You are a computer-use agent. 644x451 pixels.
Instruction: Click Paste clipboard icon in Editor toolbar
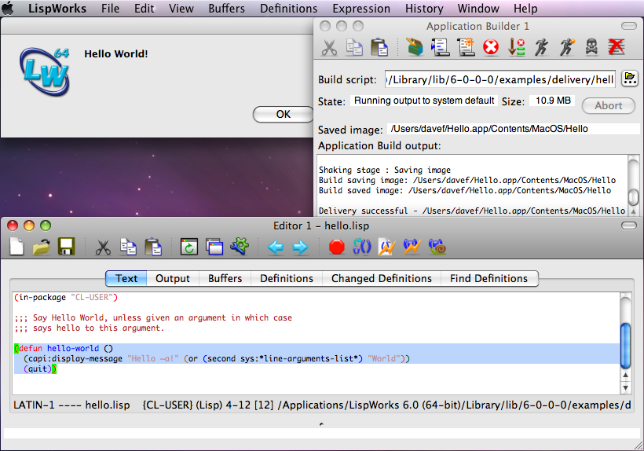tap(153, 247)
